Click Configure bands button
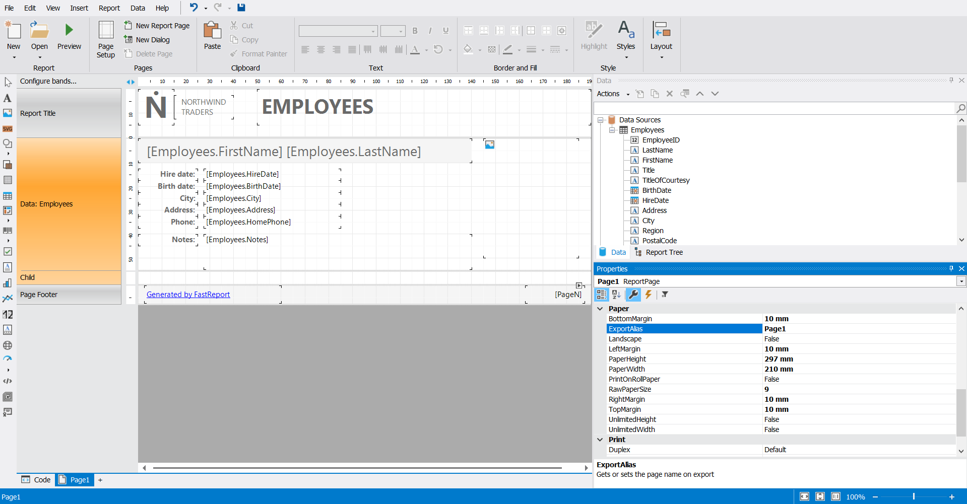The height and width of the screenshot is (504, 967). 48,81
